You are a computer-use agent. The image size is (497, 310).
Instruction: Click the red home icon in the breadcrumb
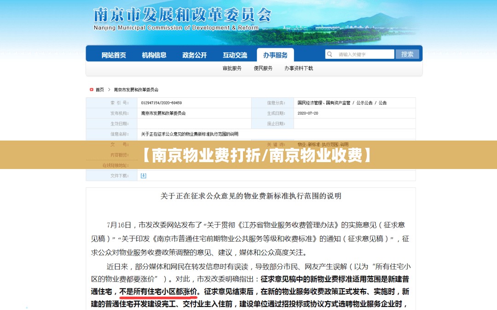coord(92,90)
